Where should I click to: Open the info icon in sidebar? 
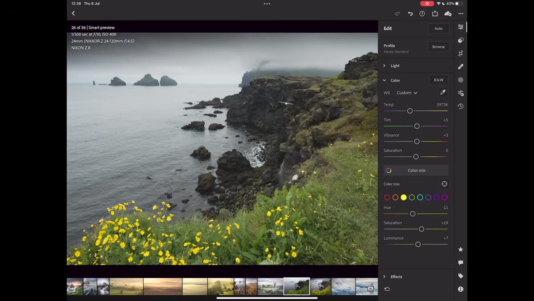click(x=461, y=289)
